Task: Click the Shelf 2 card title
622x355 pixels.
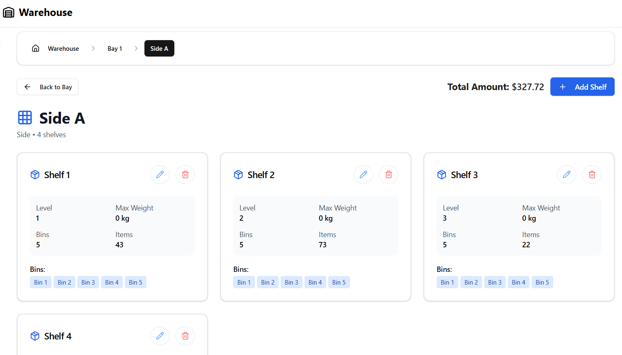Action: pyautogui.click(x=261, y=175)
